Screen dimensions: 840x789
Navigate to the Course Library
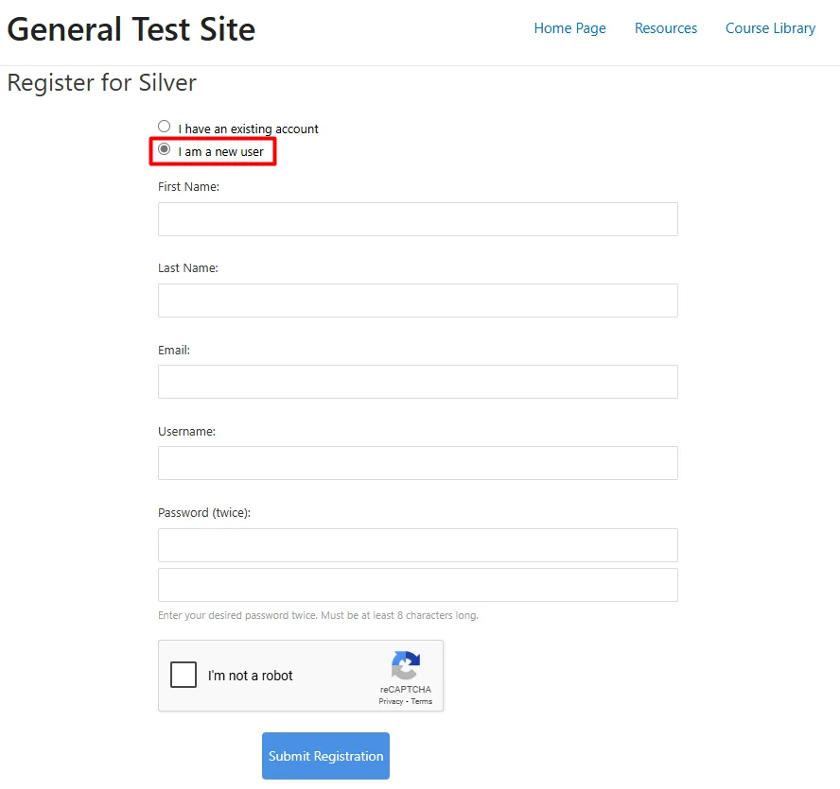click(x=770, y=28)
